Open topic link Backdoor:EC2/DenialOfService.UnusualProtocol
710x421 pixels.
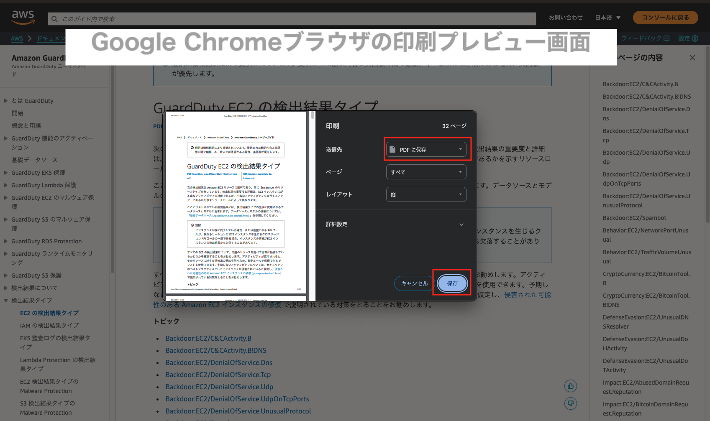click(238, 411)
